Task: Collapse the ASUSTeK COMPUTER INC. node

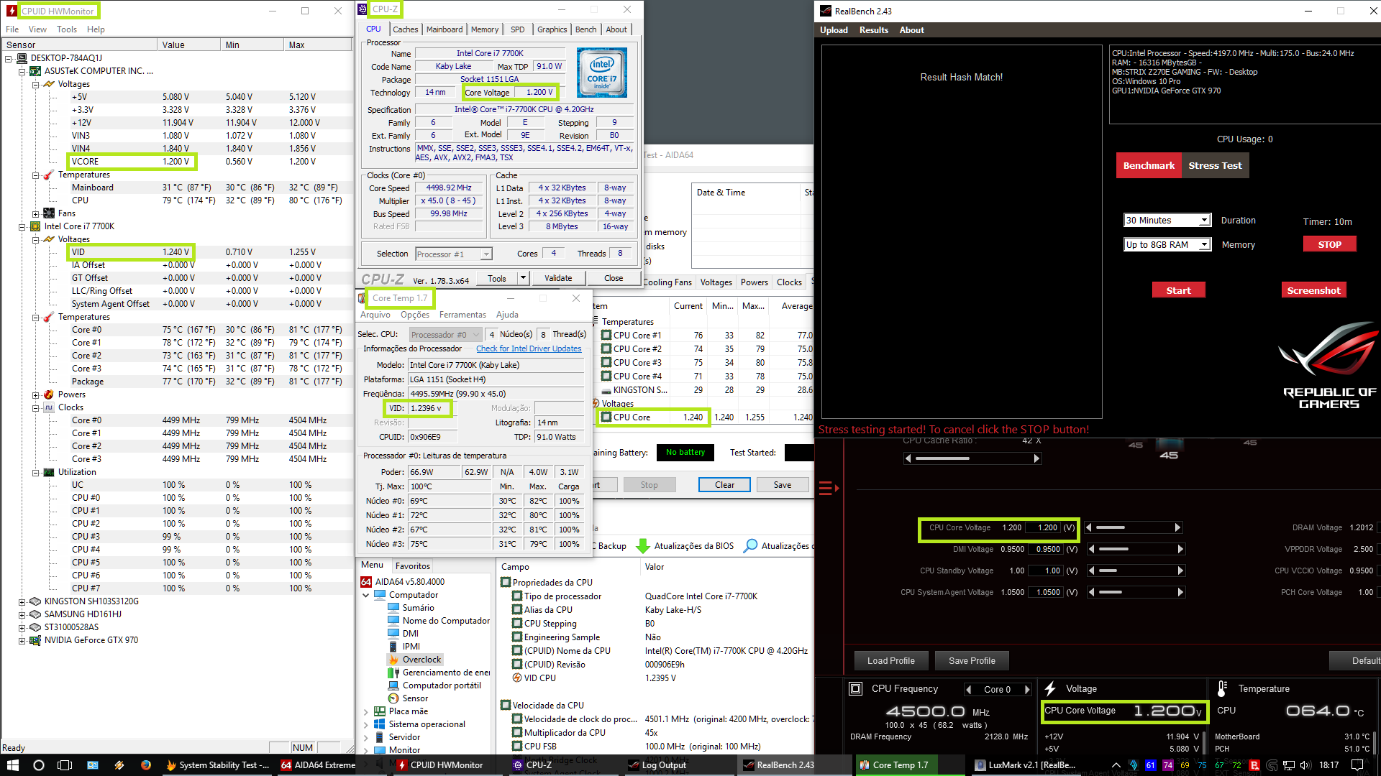Action: coord(22,71)
